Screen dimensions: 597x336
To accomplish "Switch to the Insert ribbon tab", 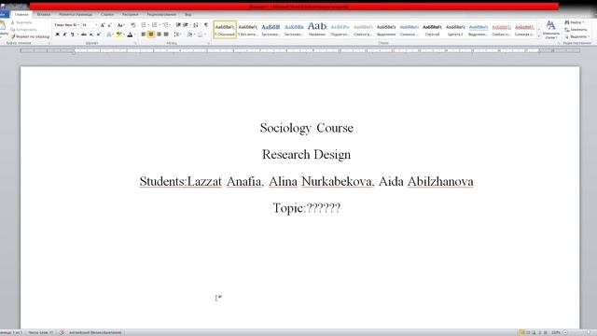I will point(44,15).
